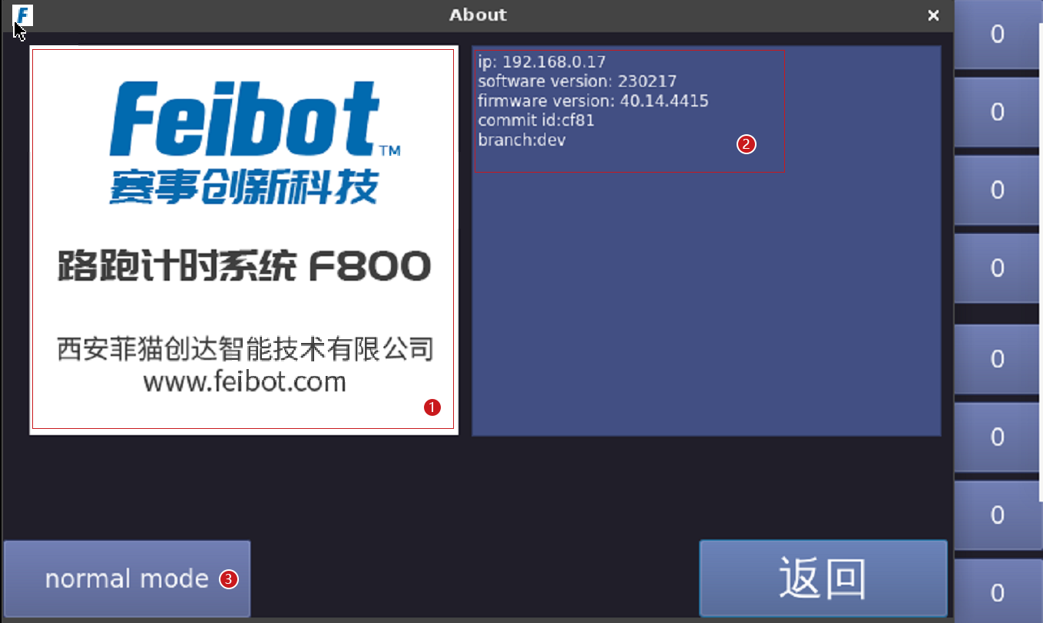Click red marker number 2 in info panel
Viewport: 1043px width, 623px height.
747,143
